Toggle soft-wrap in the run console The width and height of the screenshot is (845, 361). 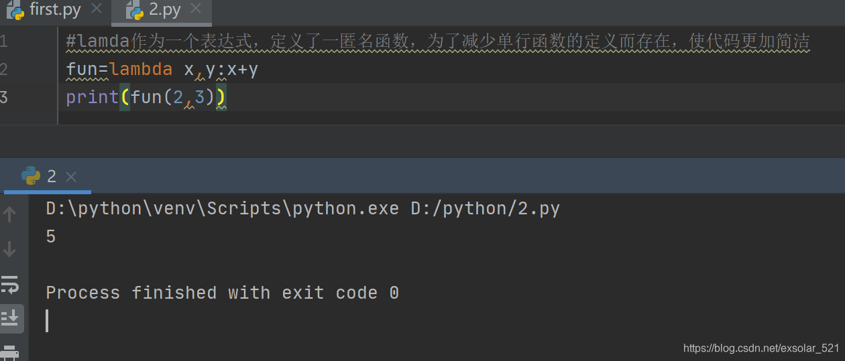10,284
